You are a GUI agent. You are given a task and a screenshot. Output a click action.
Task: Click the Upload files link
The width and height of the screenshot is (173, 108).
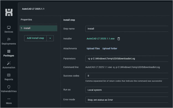(x=93, y=48)
